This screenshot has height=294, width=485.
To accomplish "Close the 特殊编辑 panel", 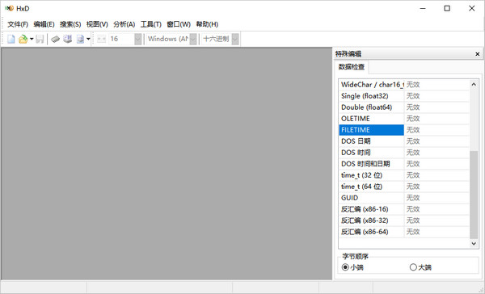I will (x=477, y=54).
